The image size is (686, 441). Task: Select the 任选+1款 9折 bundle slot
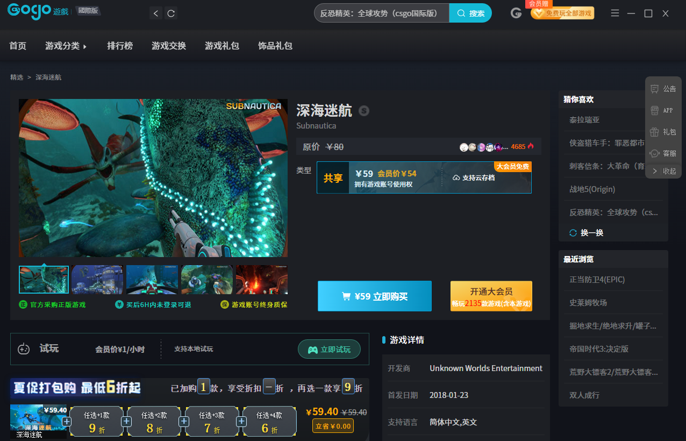[97, 421]
